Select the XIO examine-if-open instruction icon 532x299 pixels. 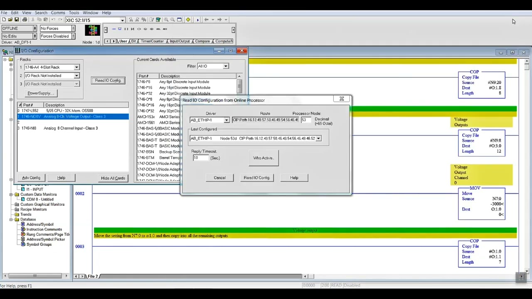click(133, 29)
